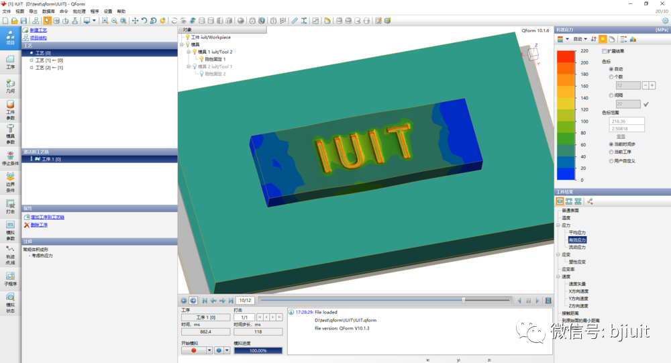671x363 pixels.
Task: Click the share icon in 工件结果
Action: pos(590,201)
